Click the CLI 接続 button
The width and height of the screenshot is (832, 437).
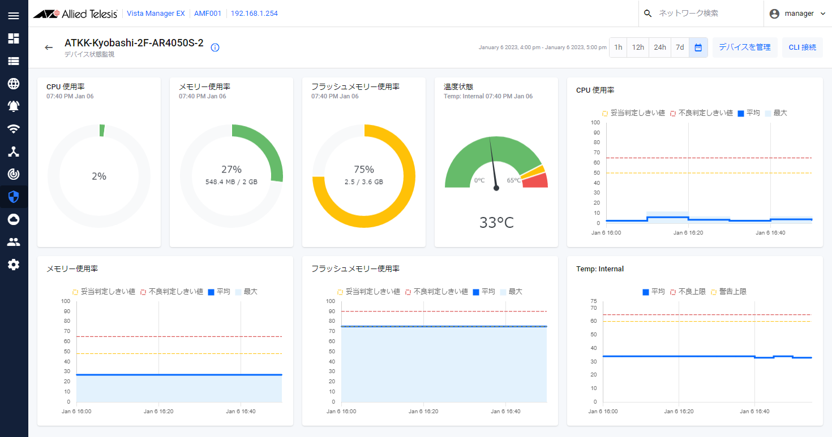click(x=802, y=47)
